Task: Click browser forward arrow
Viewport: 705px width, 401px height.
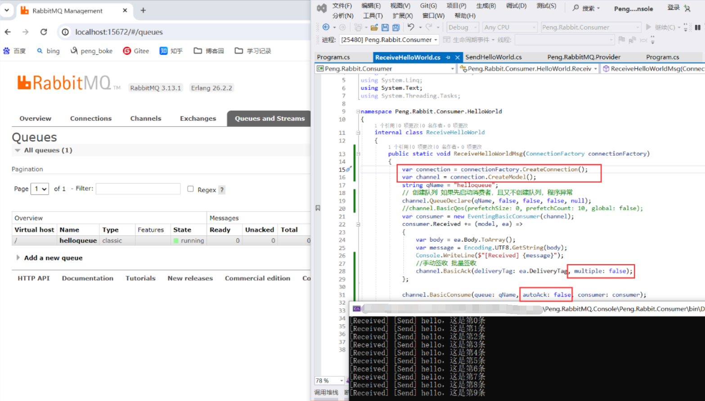Action: (26, 32)
